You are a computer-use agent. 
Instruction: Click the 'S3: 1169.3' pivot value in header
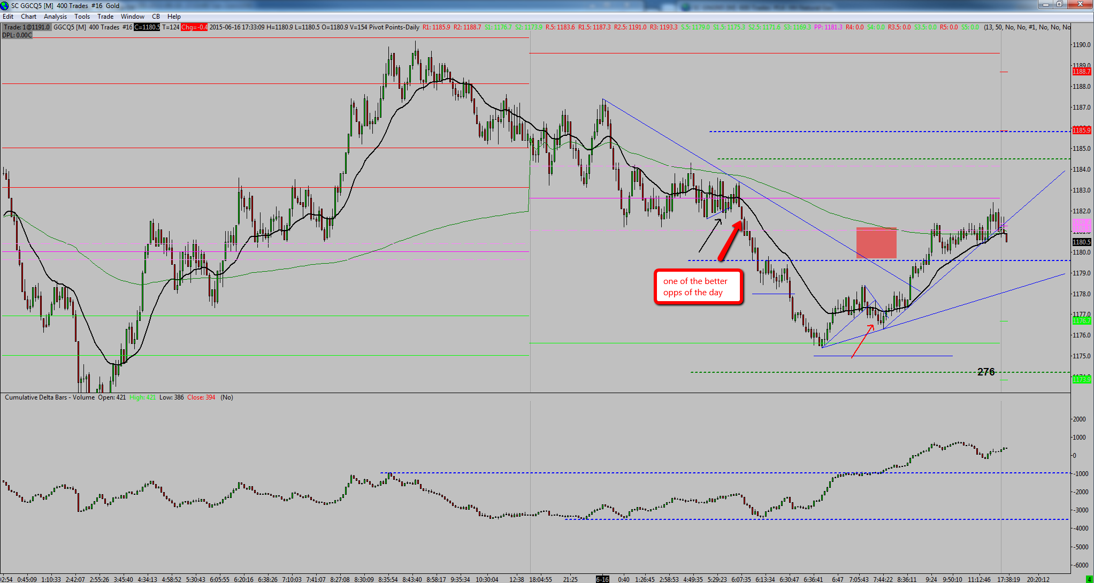[x=797, y=27]
